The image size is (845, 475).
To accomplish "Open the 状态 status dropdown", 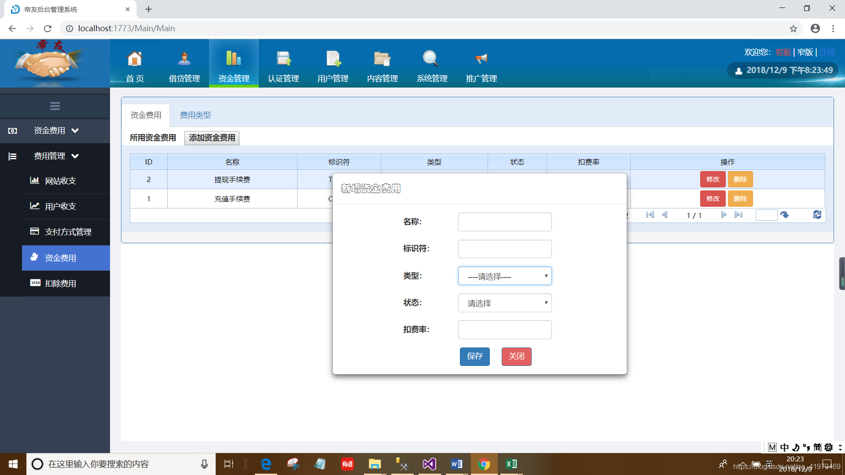I will (505, 303).
